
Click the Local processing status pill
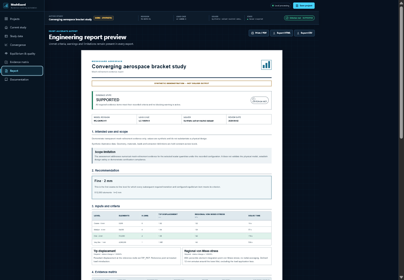(281, 6)
